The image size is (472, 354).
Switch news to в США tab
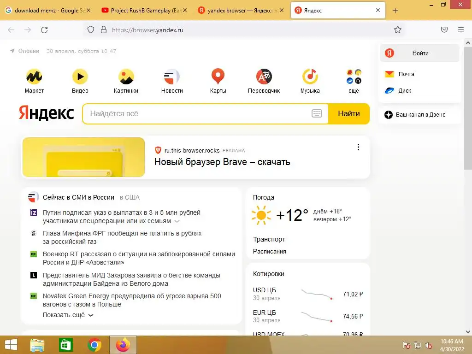tap(130, 197)
